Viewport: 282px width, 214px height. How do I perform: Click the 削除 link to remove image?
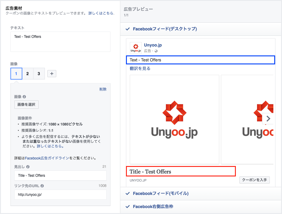103,89
